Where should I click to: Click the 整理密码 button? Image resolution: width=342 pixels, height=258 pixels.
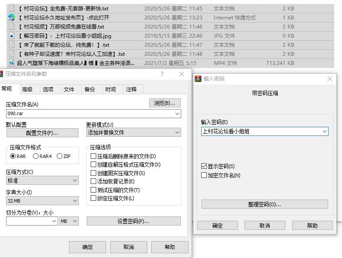pos(264,204)
